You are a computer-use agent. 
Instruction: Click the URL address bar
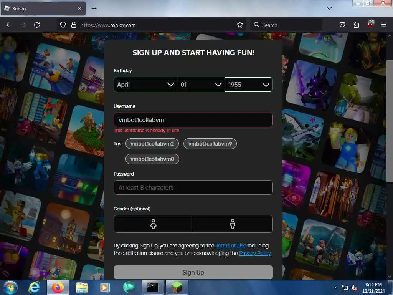[x=151, y=25]
